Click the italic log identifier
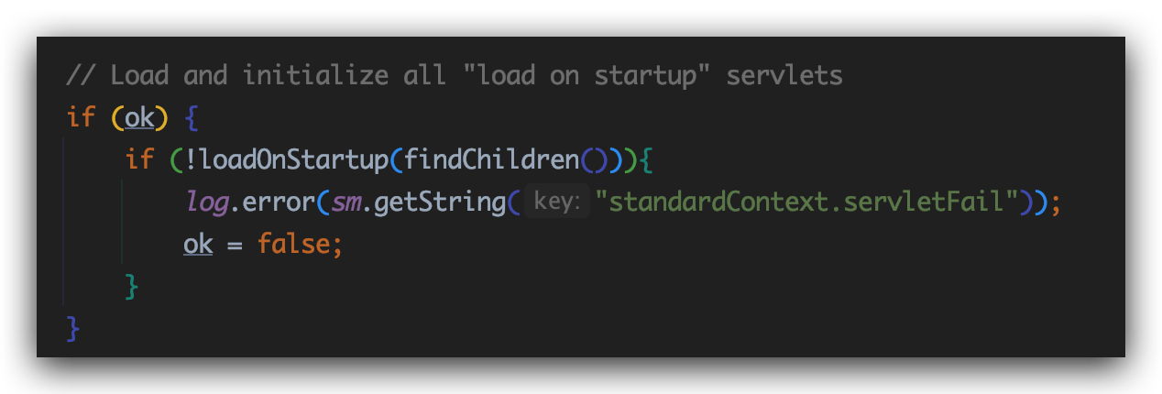The width and height of the screenshot is (1162, 394). (205, 202)
